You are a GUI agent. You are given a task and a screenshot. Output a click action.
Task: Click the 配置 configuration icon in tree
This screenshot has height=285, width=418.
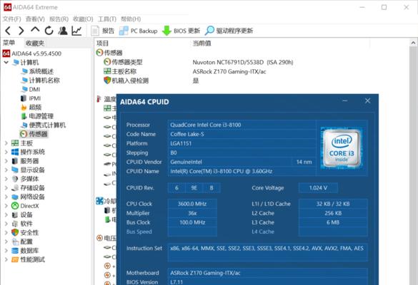click(x=15, y=242)
